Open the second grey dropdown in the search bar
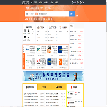The height and width of the screenshot is (107, 107). click(x=32, y=14)
